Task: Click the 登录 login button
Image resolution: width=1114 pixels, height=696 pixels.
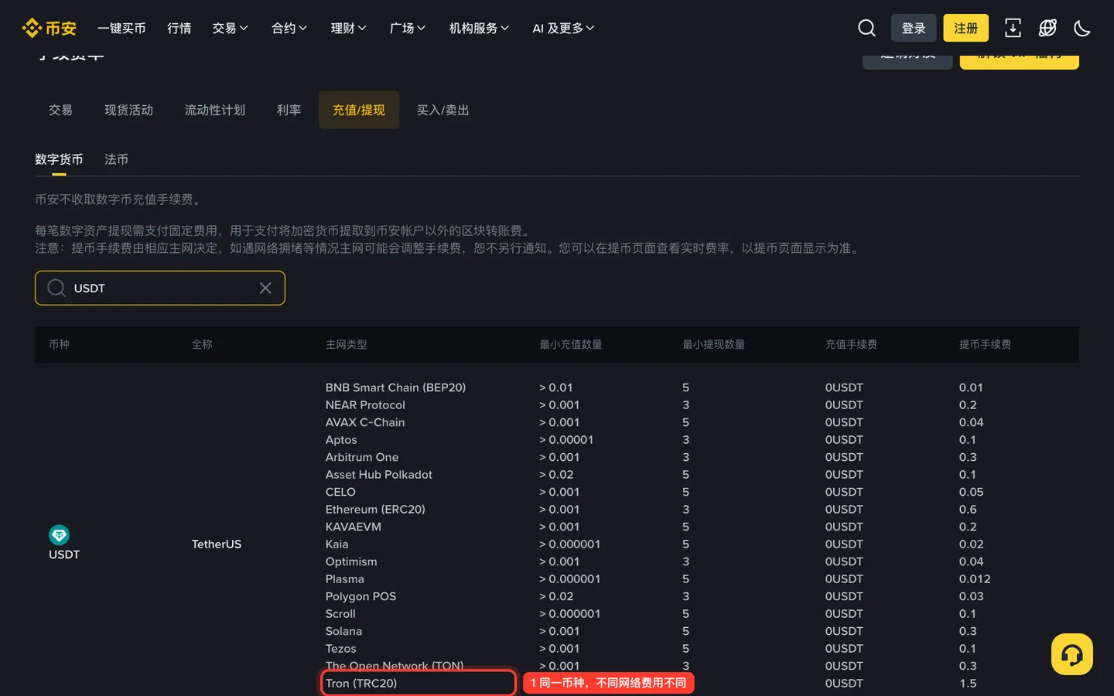Action: tap(914, 29)
